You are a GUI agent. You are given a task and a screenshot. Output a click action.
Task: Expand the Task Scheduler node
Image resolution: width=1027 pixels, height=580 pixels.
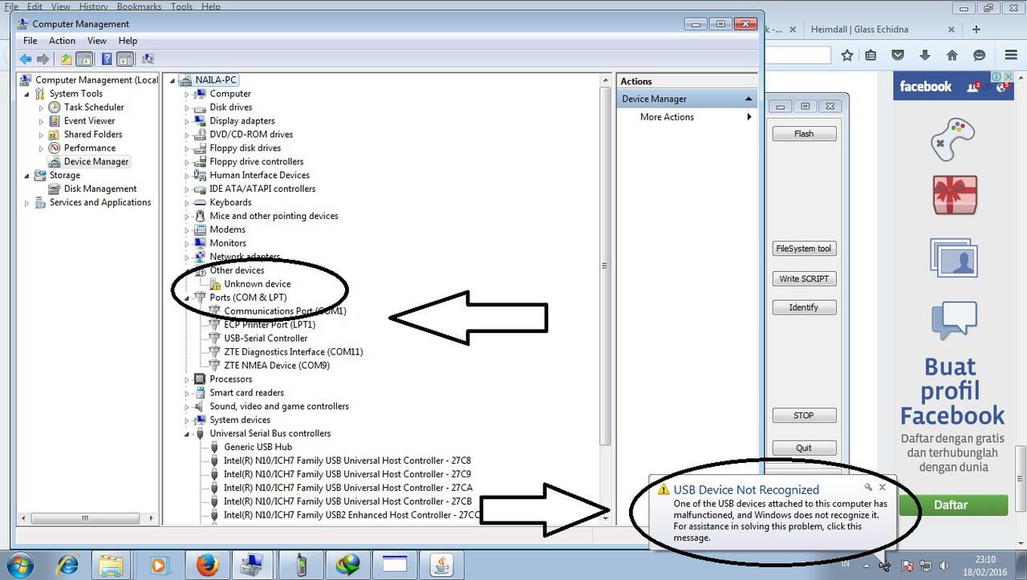click(x=42, y=107)
